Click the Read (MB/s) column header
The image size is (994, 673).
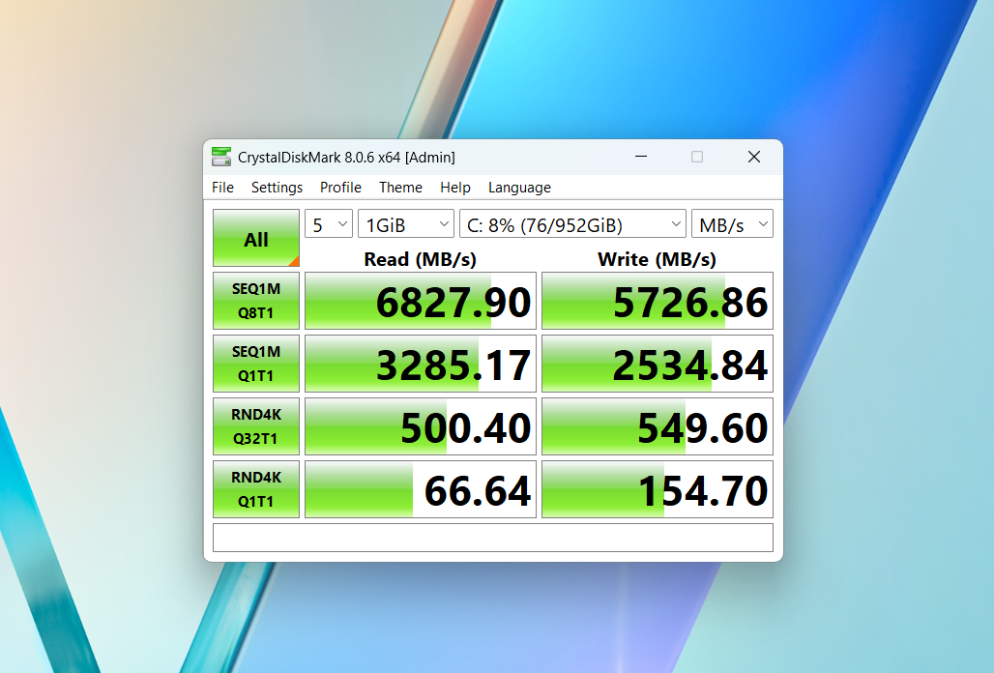click(x=420, y=259)
